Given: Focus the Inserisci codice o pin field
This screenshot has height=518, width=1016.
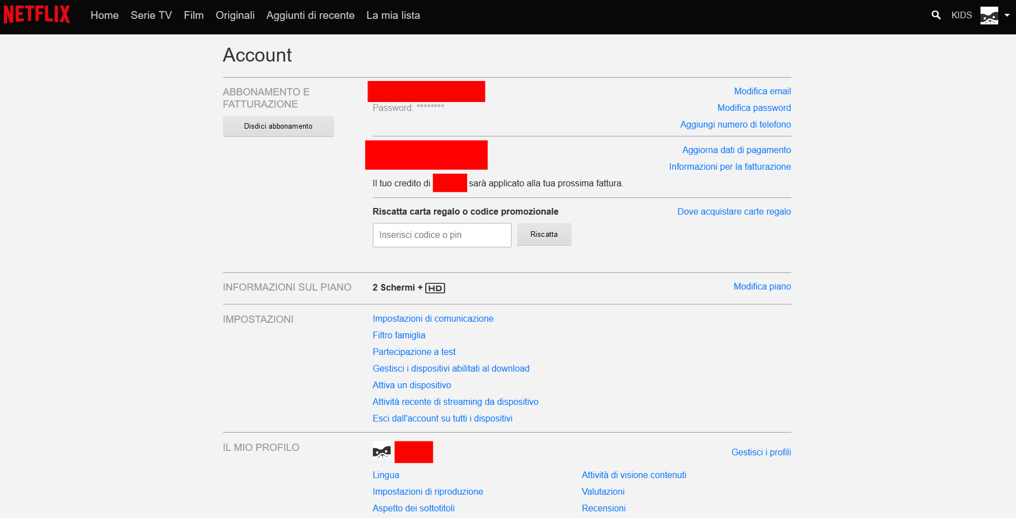Looking at the screenshot, I should click(x=442, y=235).
